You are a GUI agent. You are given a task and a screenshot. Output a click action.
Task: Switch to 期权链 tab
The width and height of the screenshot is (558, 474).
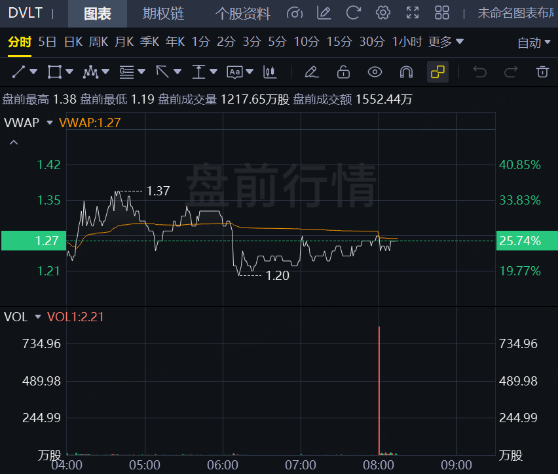163,14
